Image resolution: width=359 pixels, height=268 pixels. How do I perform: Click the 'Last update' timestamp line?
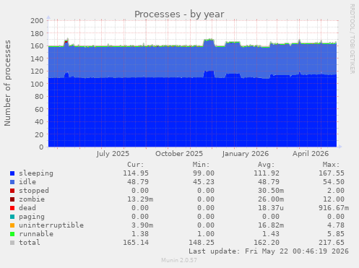(x=269, y=251)
